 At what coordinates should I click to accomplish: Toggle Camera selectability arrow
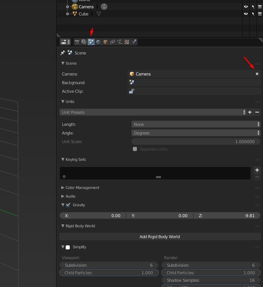(x=253, y=7)
